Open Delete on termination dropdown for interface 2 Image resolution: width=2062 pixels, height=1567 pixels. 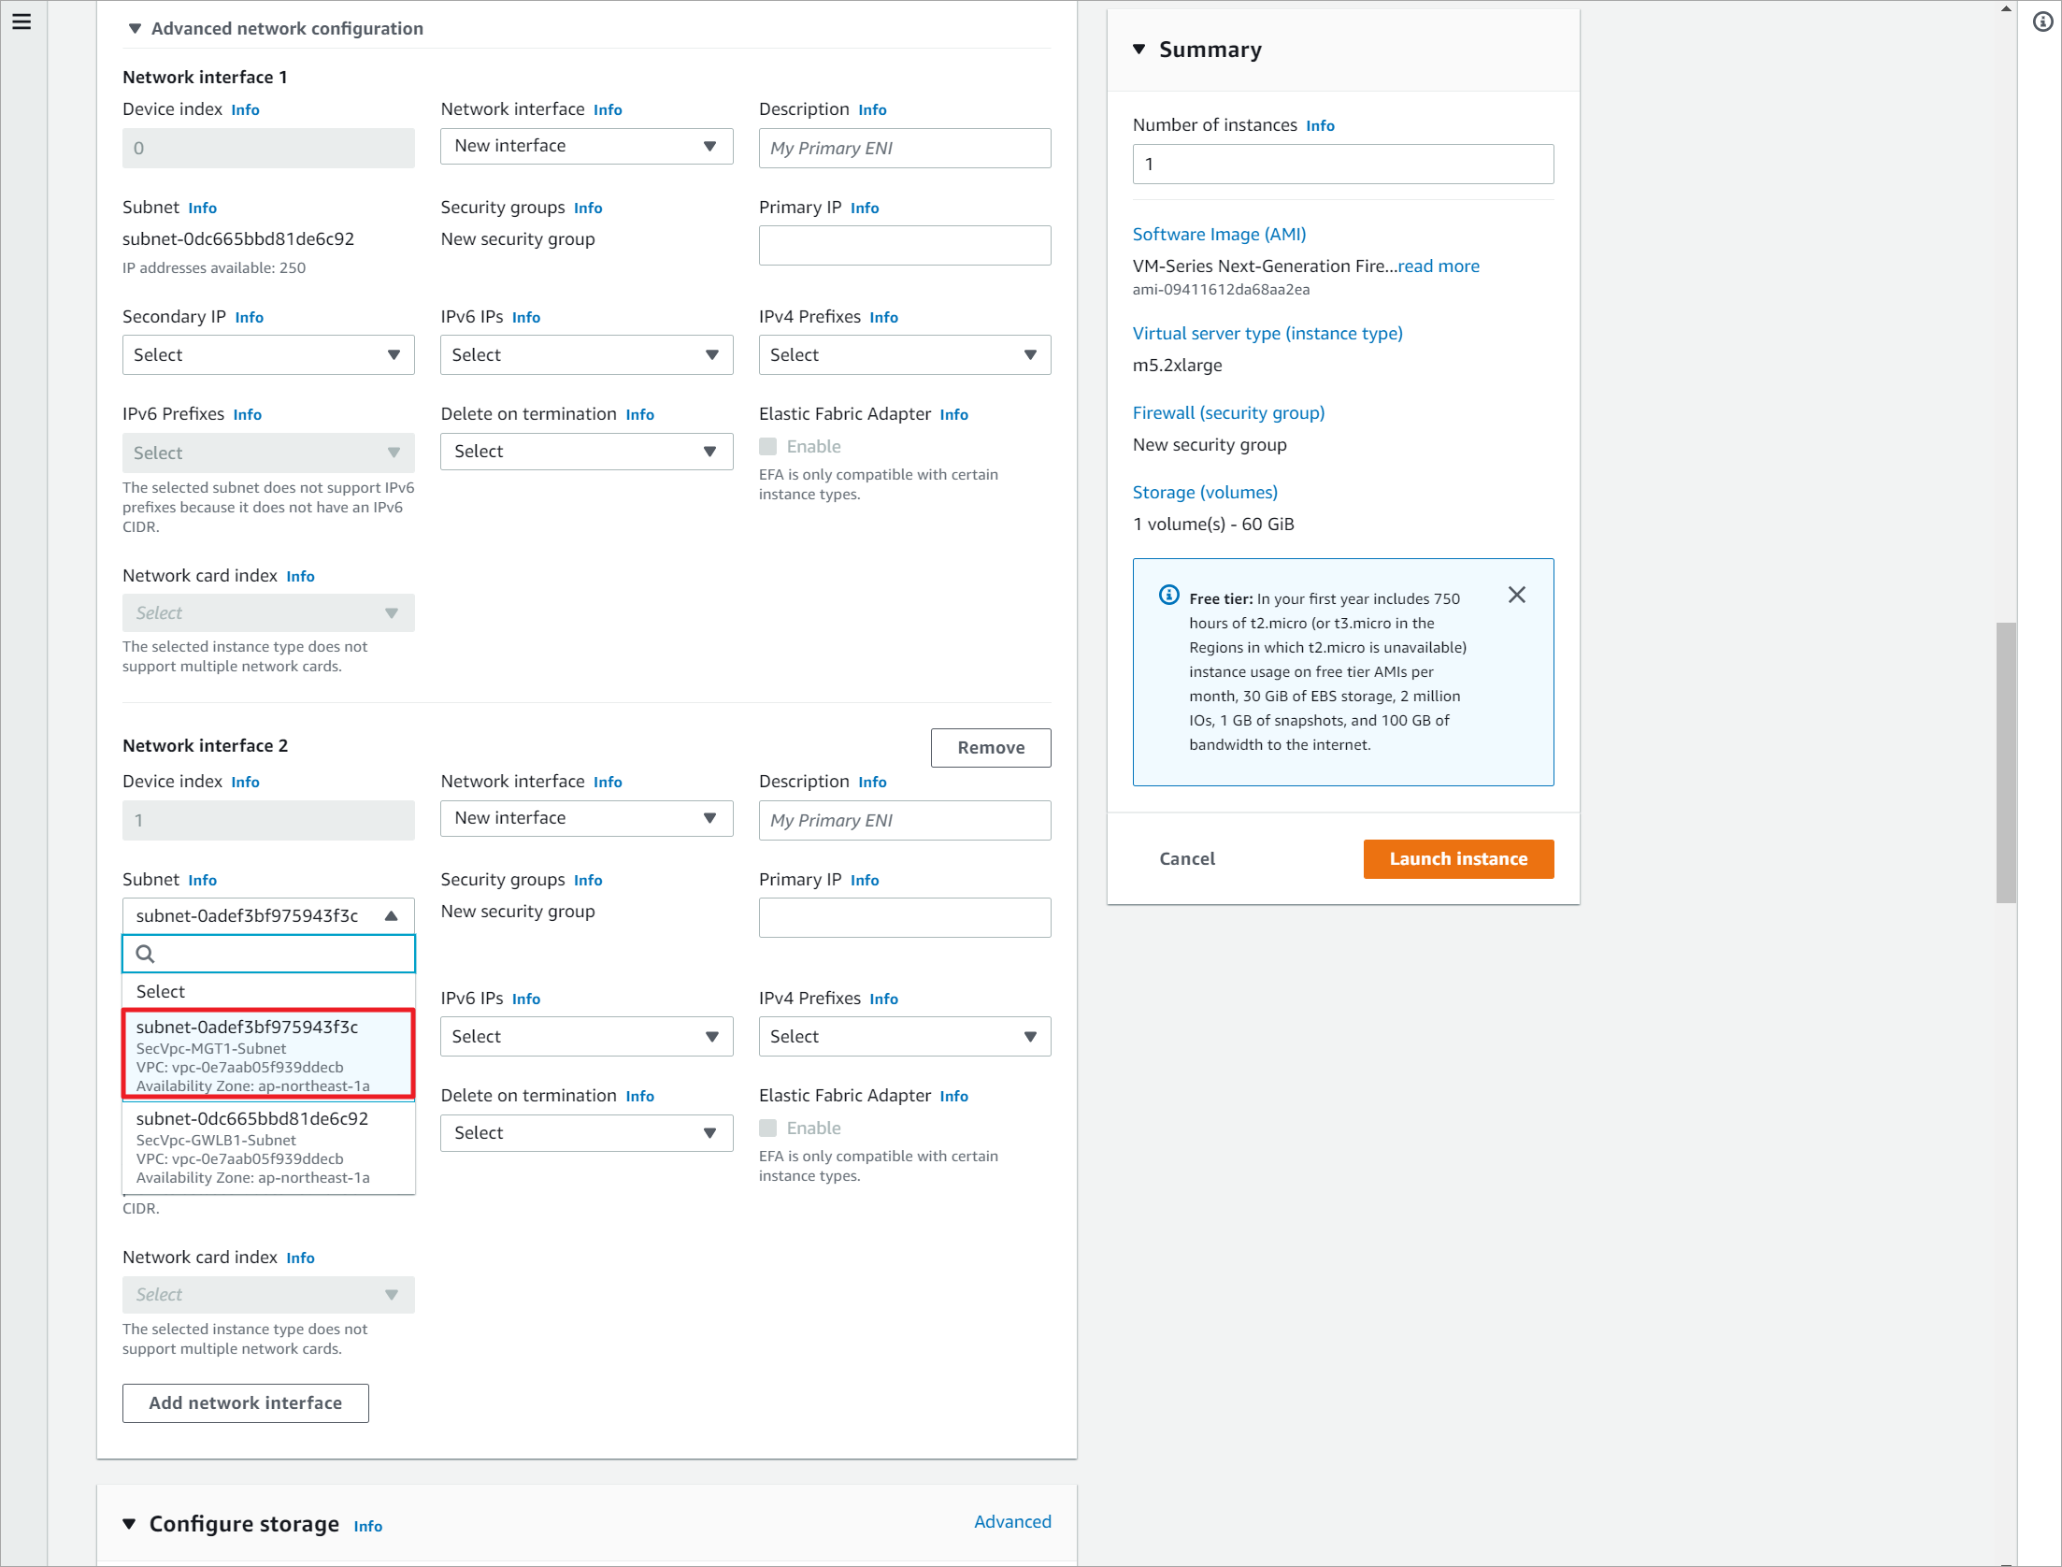586,1133
